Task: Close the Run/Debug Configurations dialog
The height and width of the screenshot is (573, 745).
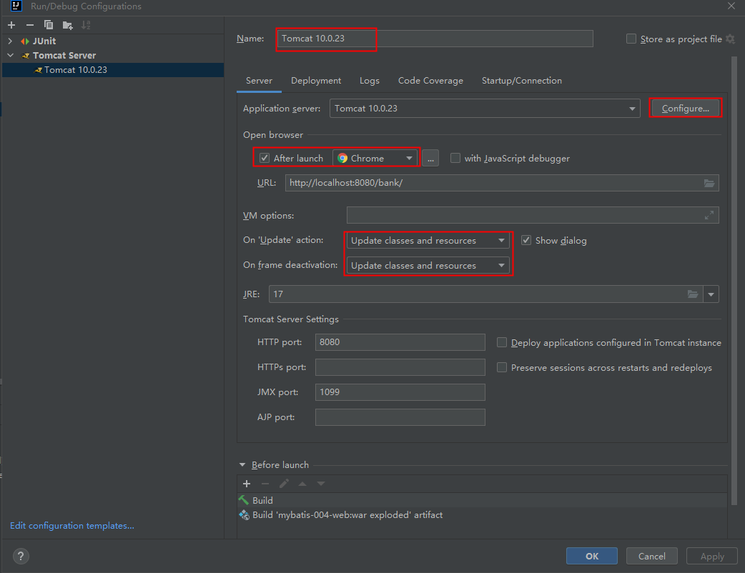Action: tap(731, 6)
